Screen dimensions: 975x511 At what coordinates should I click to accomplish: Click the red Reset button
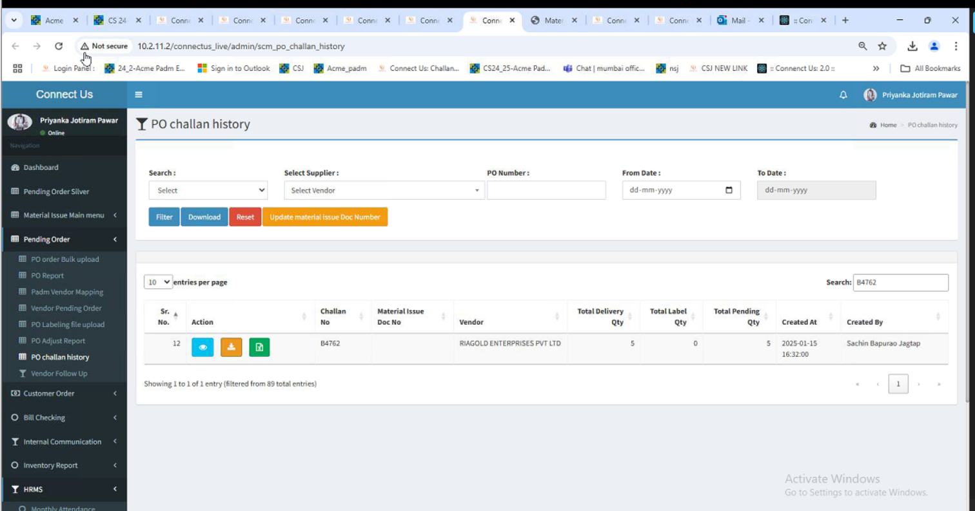coord(245,217)
